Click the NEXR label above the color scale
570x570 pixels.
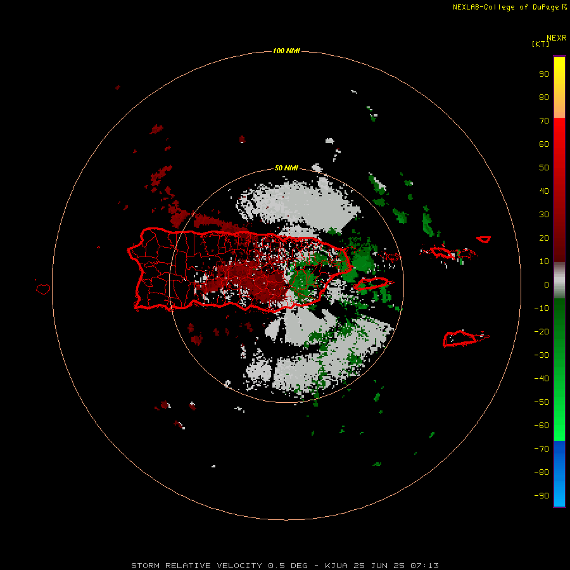[x=557, y=38]
